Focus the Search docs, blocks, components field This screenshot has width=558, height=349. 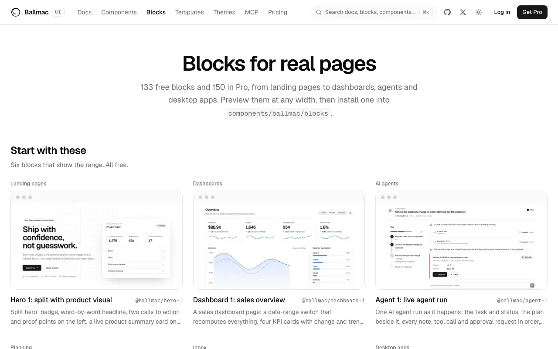pyautogui.click(x=374, y=12)
